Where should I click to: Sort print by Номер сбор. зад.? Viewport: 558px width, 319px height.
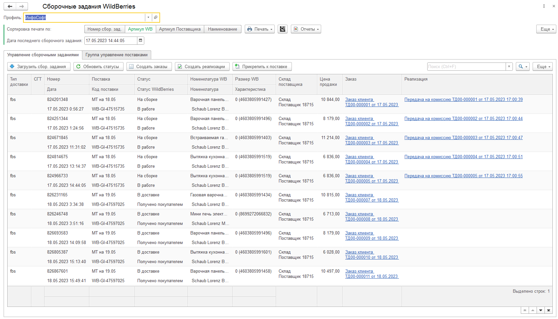coord(104,29)
